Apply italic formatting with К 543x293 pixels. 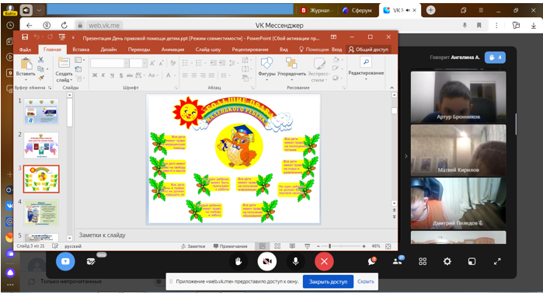(x=103, y=75)
